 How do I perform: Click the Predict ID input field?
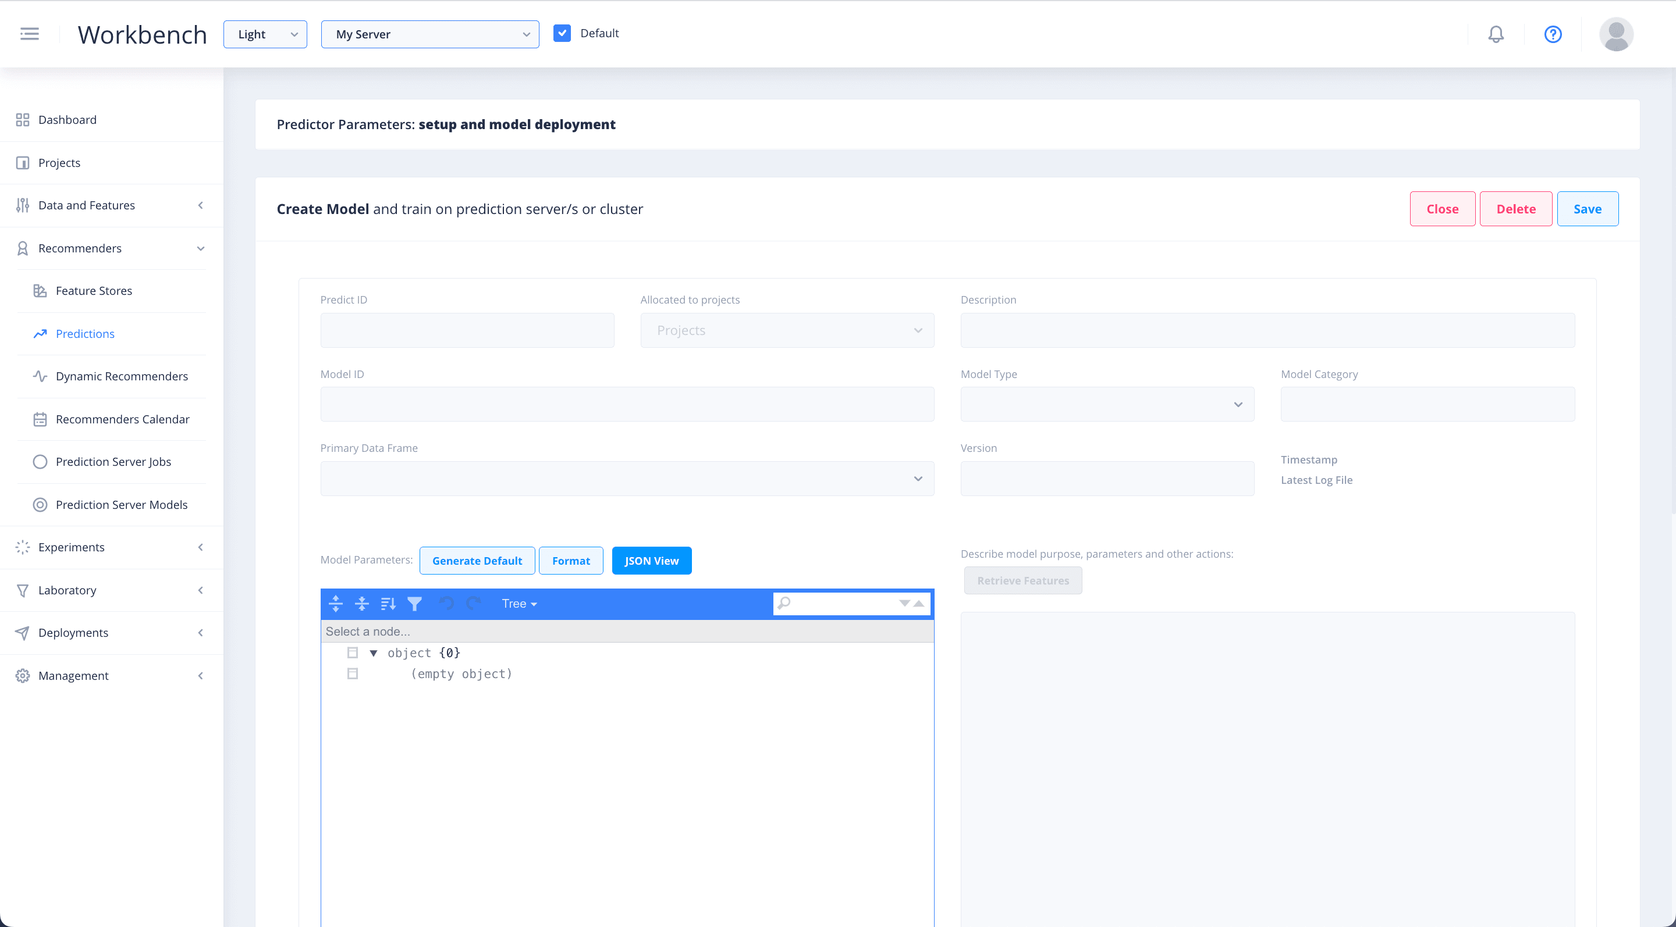pos(466,330)
